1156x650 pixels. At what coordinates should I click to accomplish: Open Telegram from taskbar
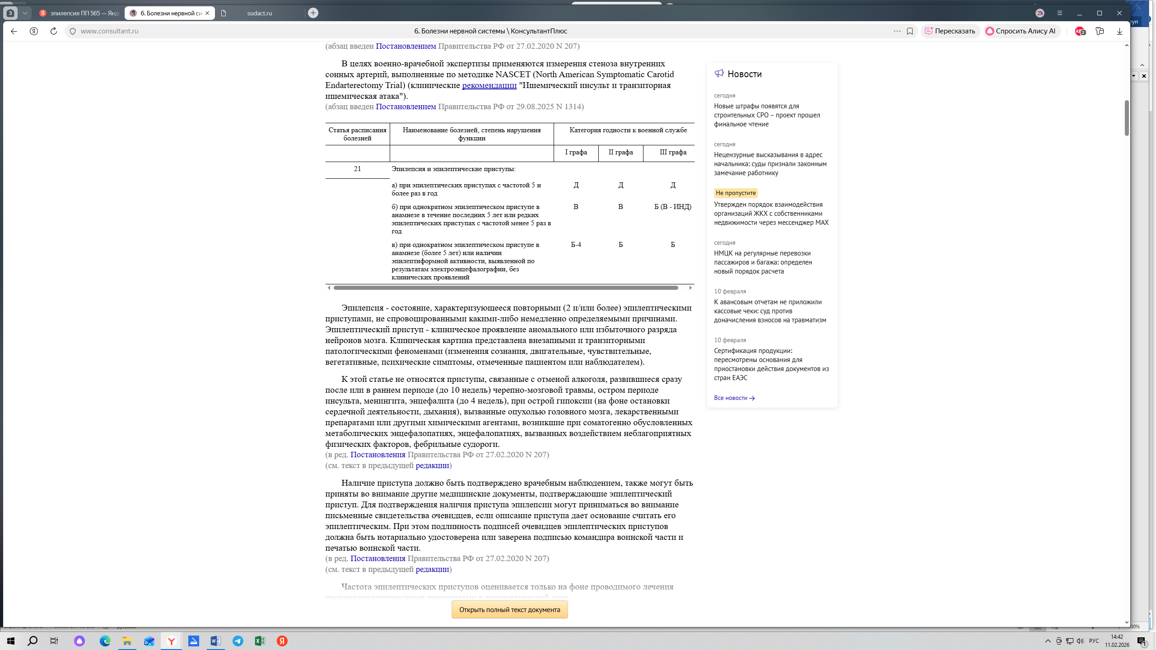(238, 641)
